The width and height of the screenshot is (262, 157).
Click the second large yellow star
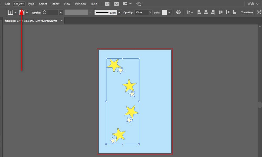pos(129,86)
